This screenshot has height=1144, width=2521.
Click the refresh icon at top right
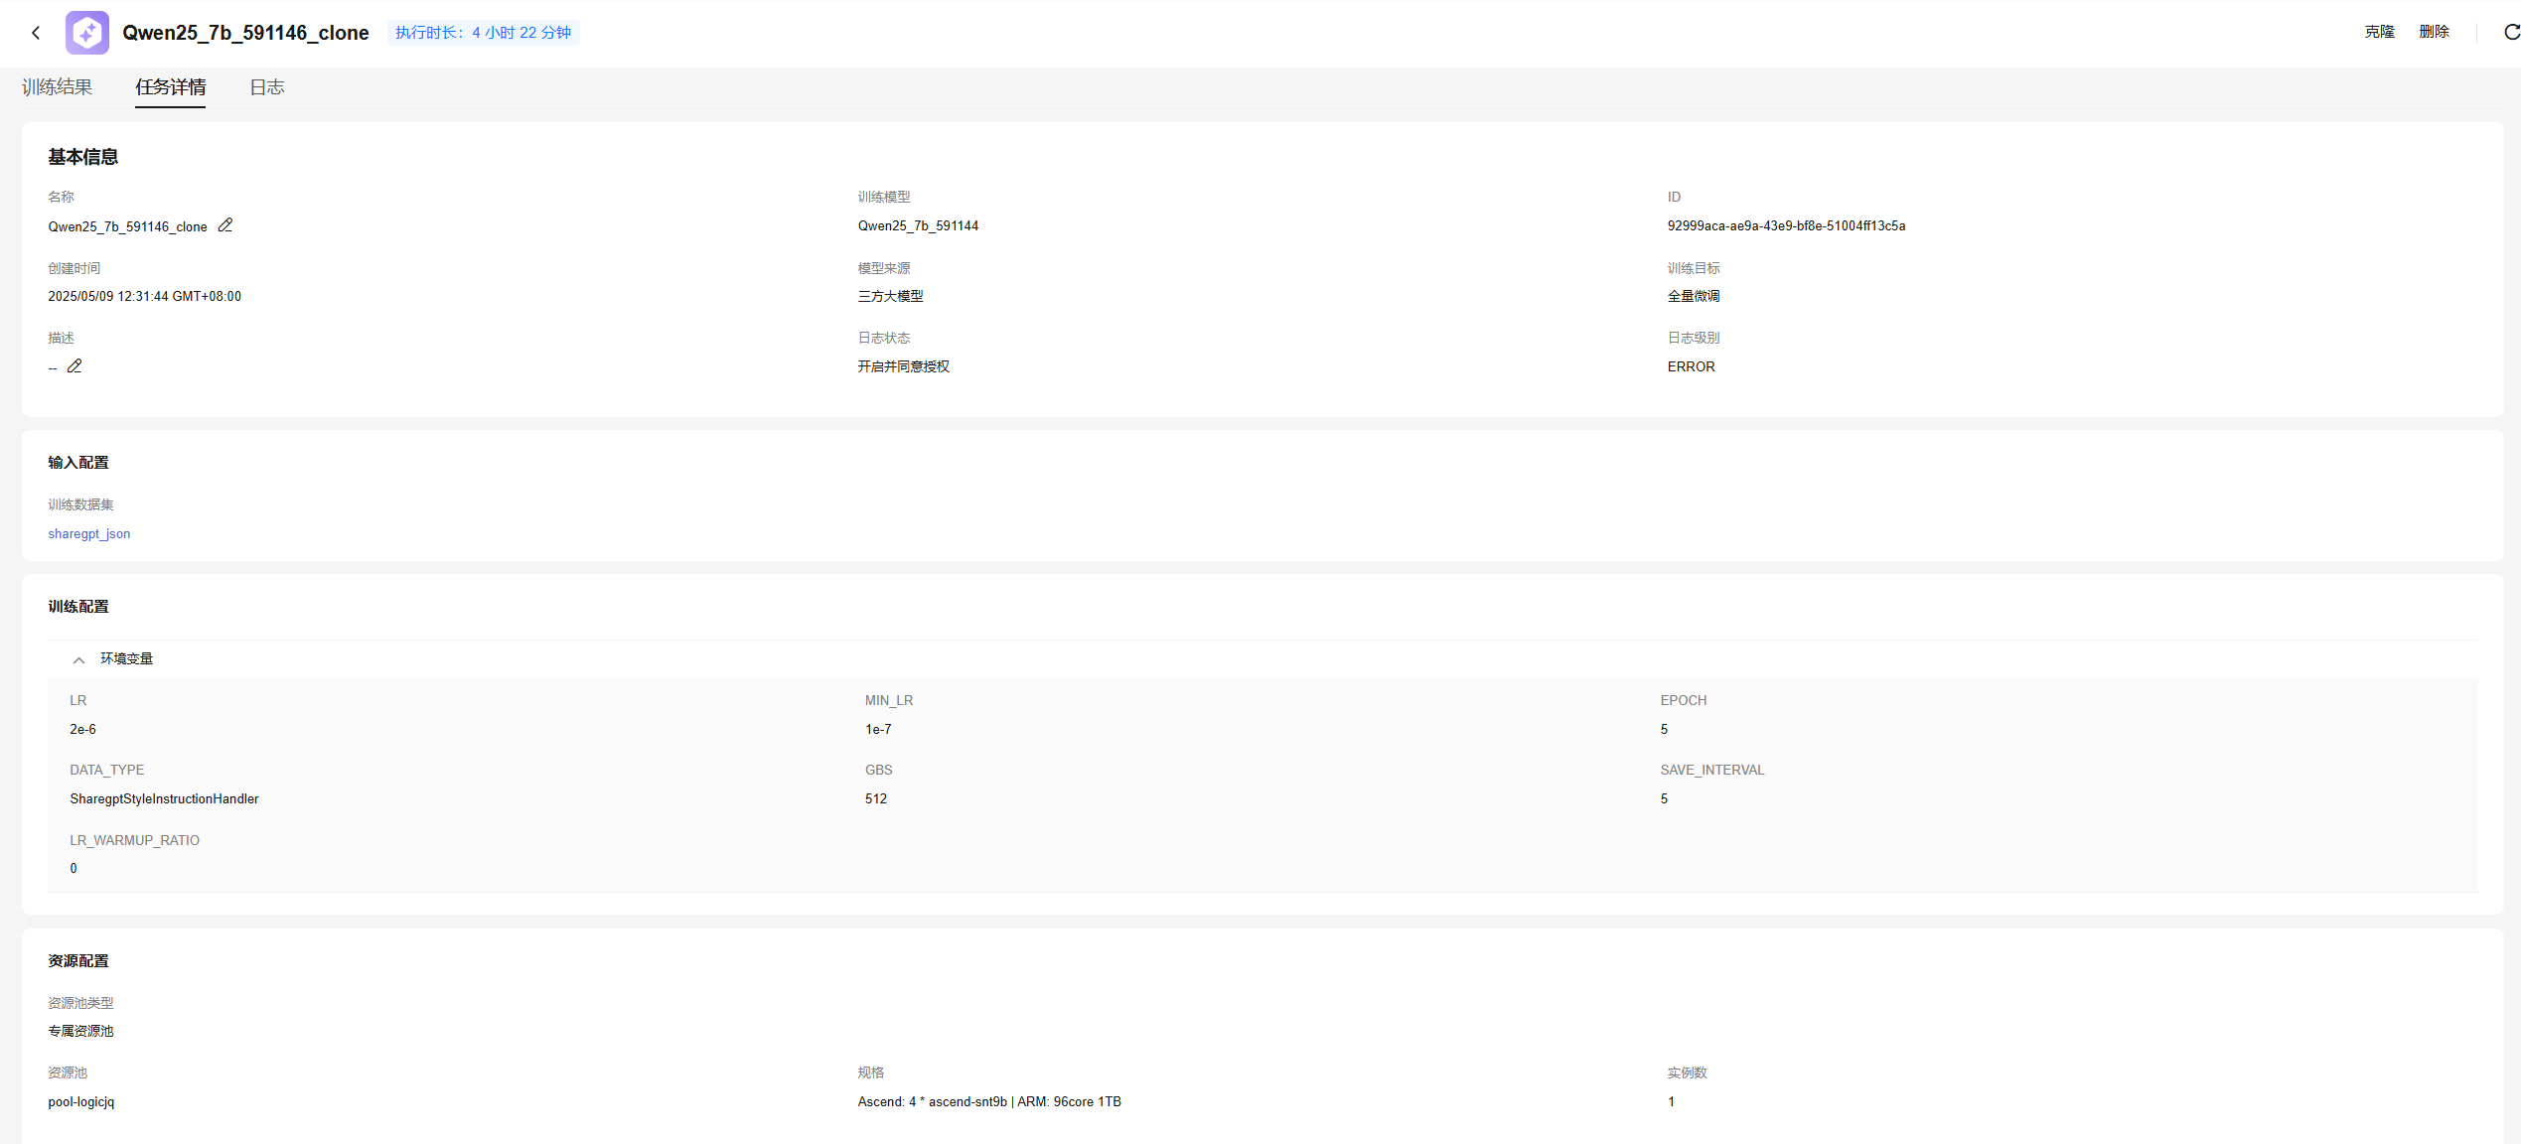coord(2511,33)
